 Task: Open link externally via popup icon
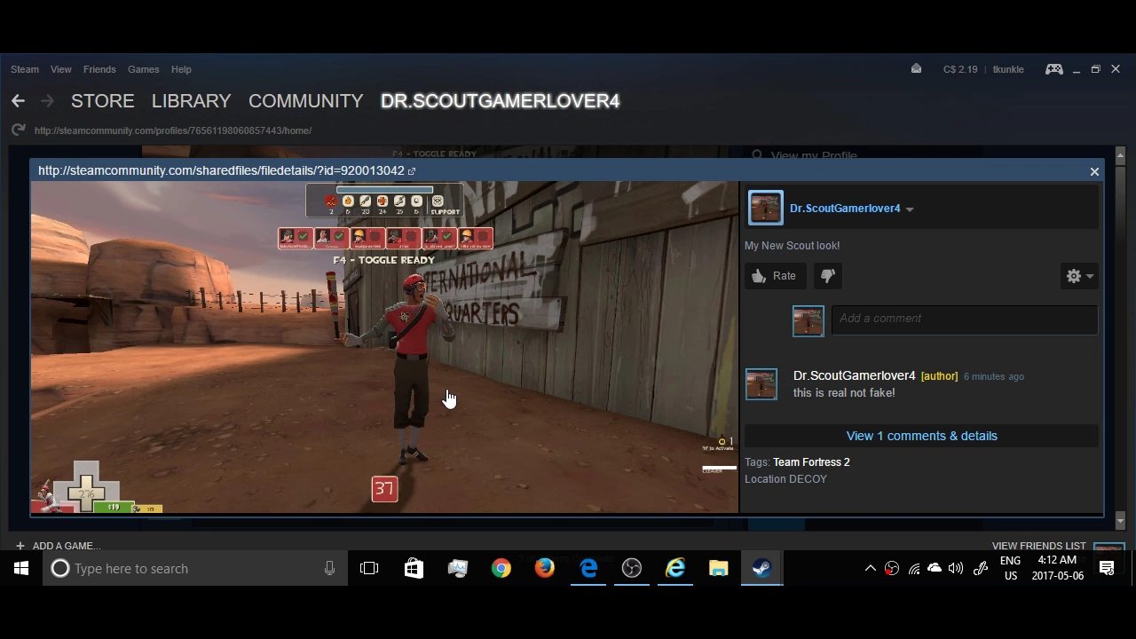(x=412, y=170)
